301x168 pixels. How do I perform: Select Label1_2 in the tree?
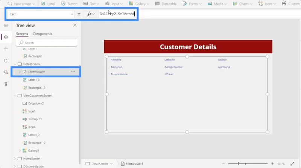pos(34,135)
